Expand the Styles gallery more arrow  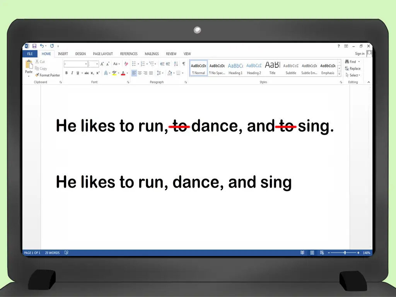pos(339,73)
